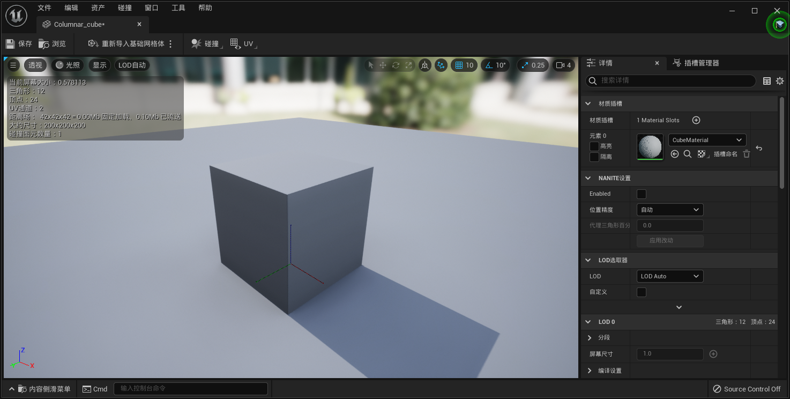Click the 光照 lit mode button
Image resolution: width=790 pixels, height=399 pixels.
(68, 65)
